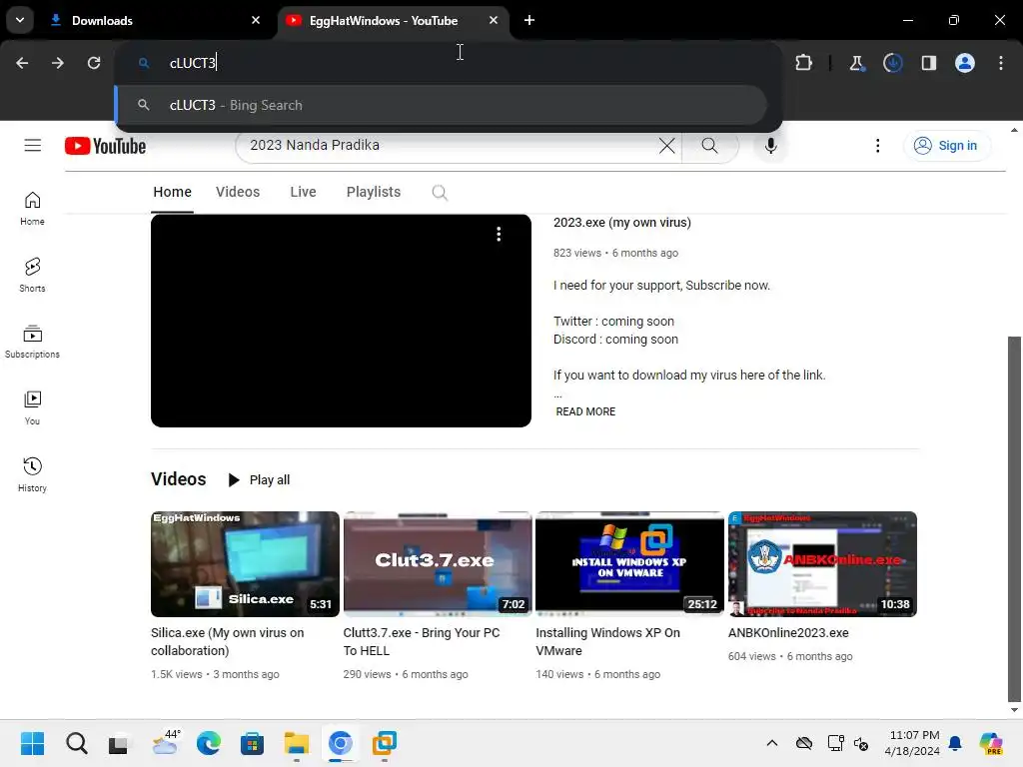Switch to the Downloads tab
Image resolution: width=1023 pixels, height=767 pixels.
tap(154, 20)
